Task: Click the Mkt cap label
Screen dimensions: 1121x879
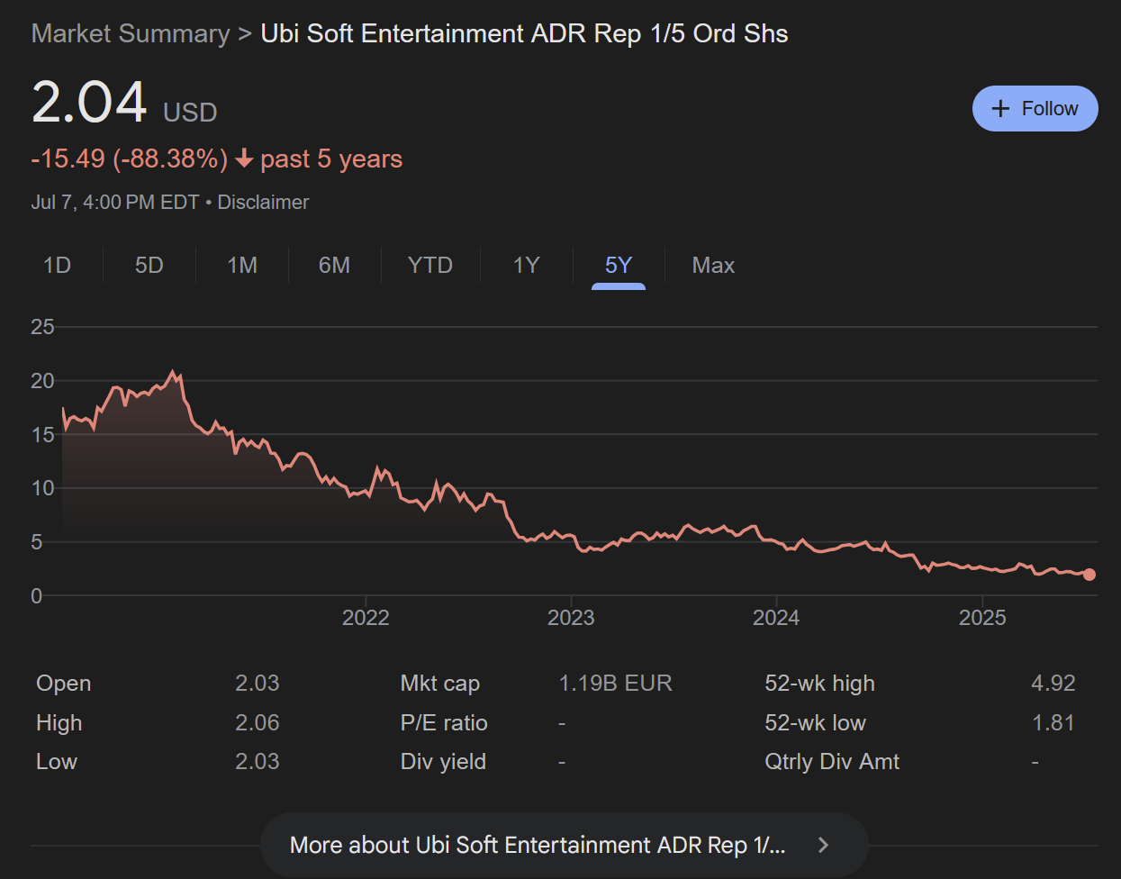Action: pos(440,684)
